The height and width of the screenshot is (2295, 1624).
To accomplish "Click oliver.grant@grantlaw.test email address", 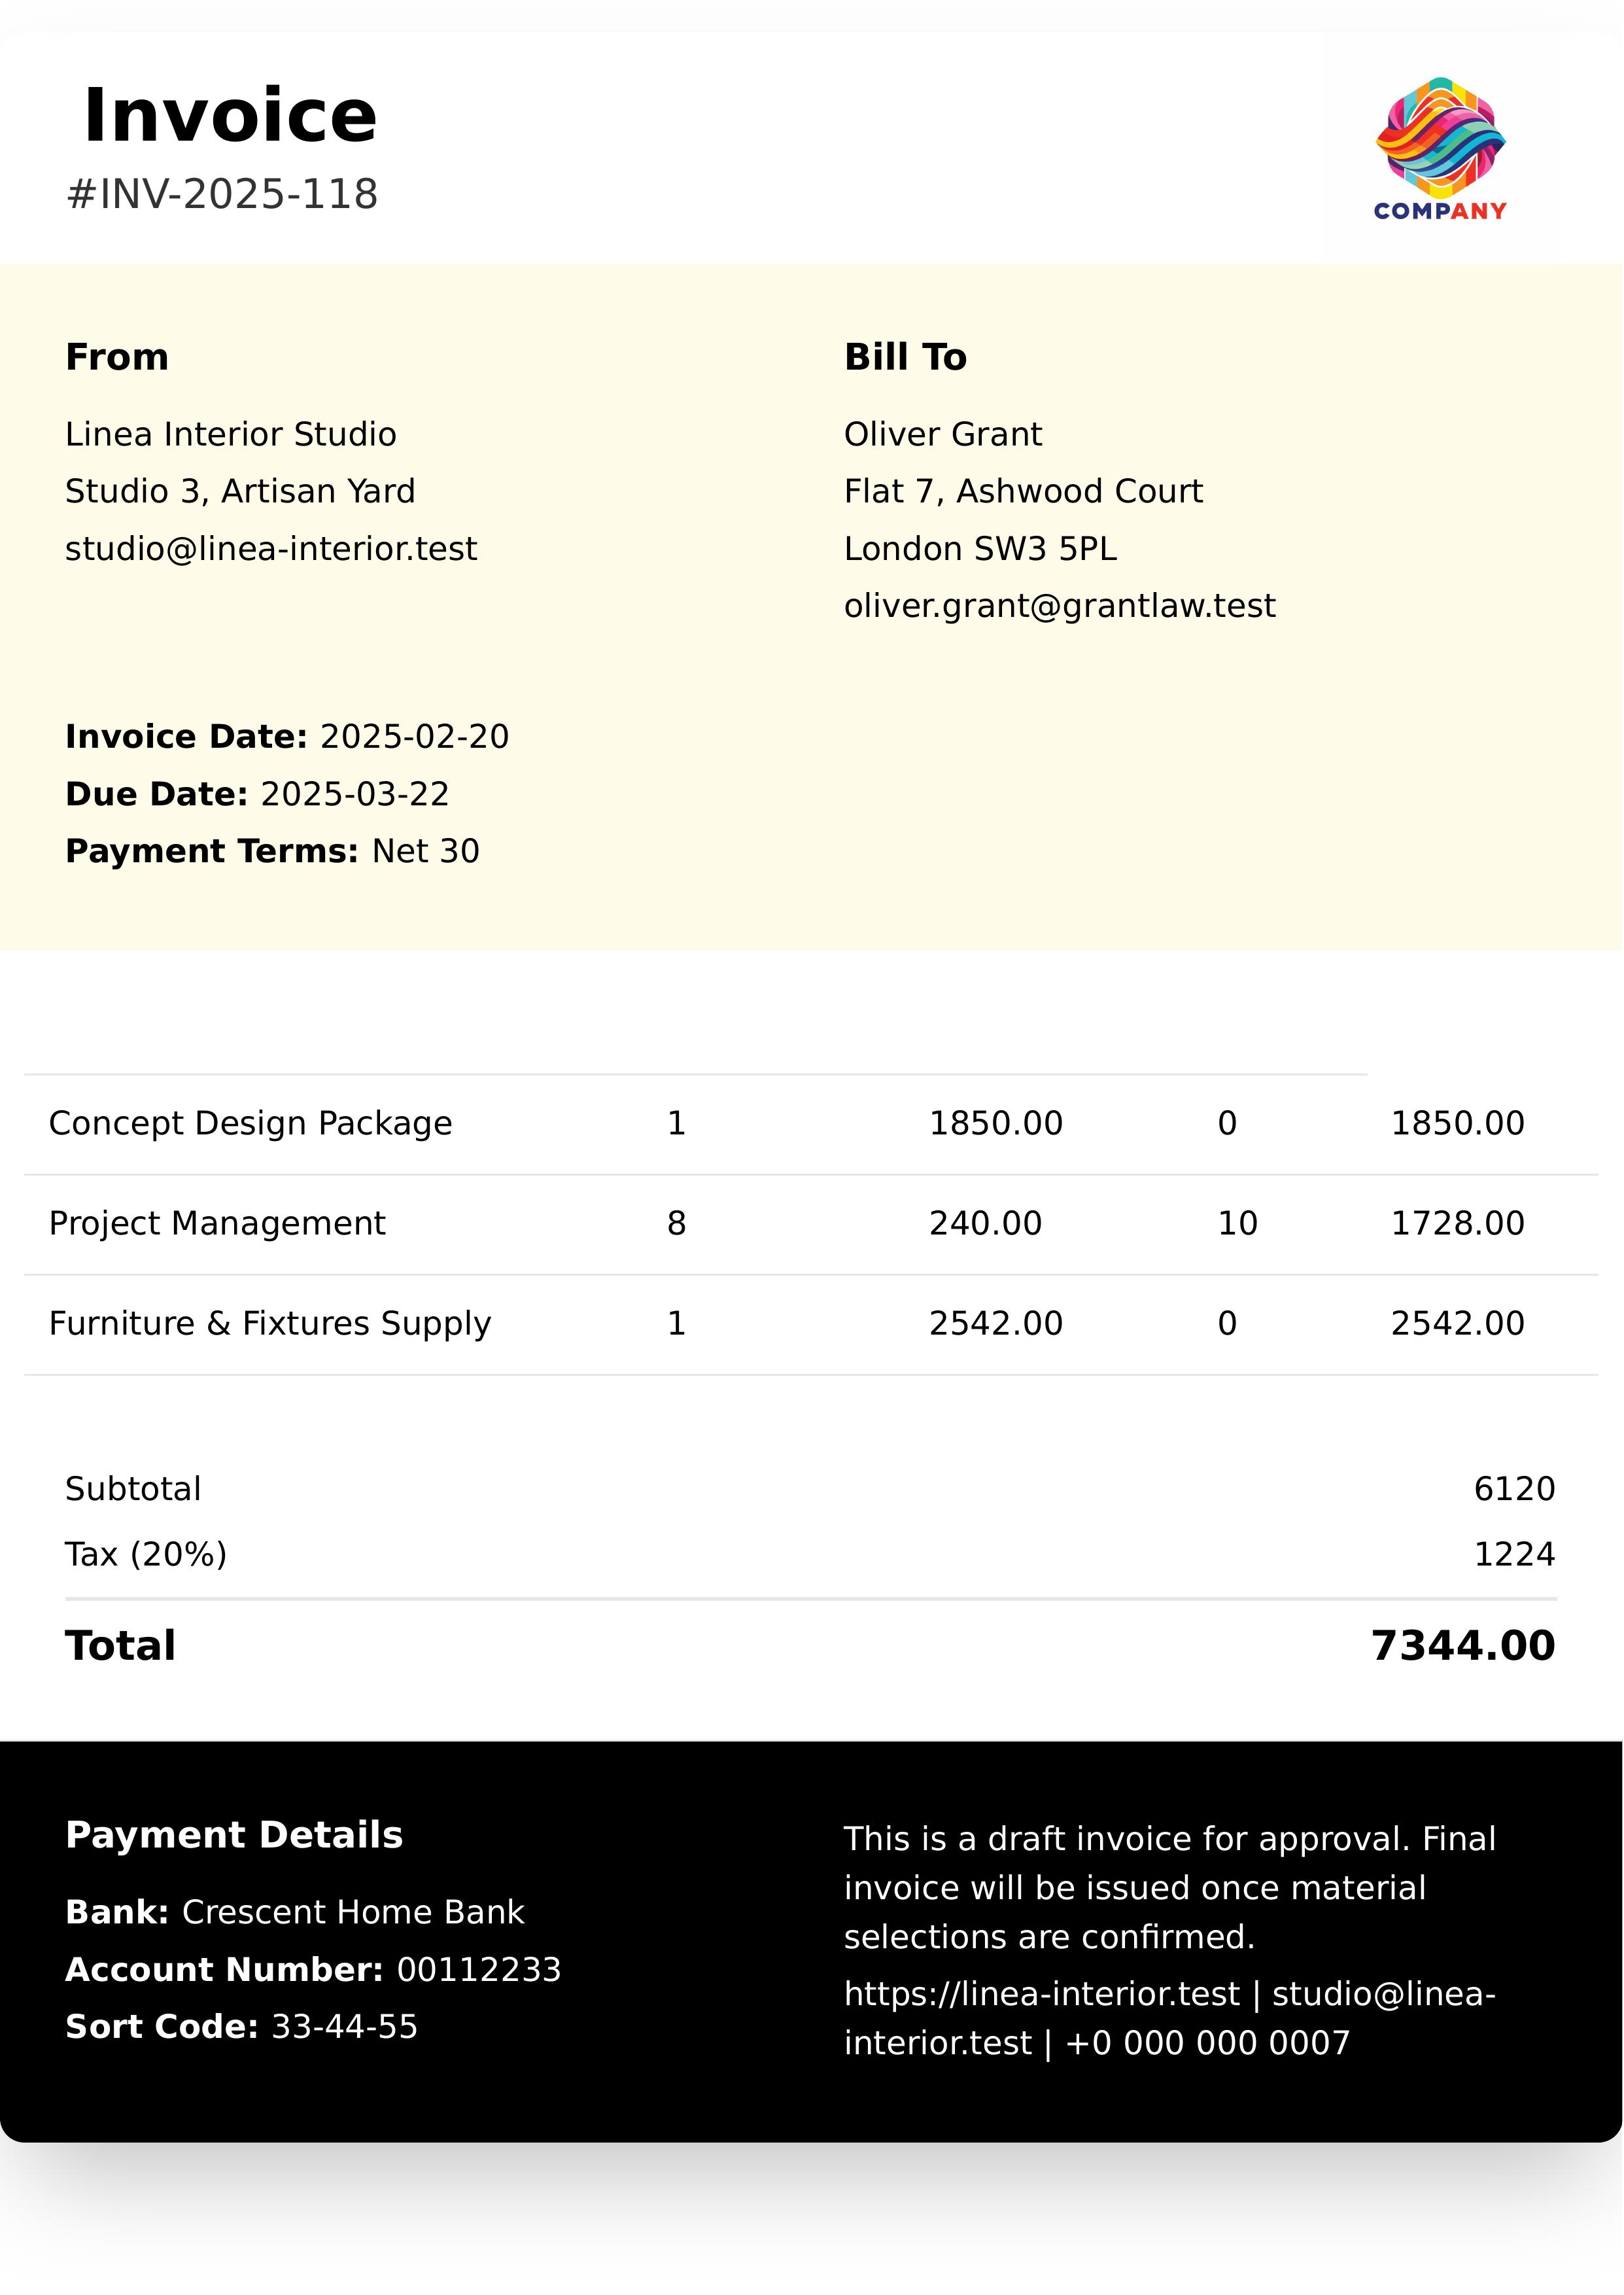I will (x=1059, y=606).
